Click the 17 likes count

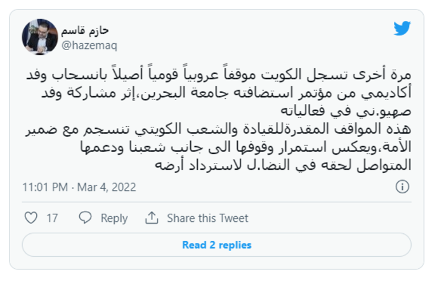52,218
